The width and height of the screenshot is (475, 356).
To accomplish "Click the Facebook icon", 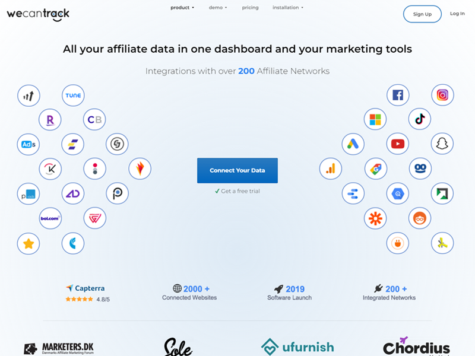I will click(398, 95).
